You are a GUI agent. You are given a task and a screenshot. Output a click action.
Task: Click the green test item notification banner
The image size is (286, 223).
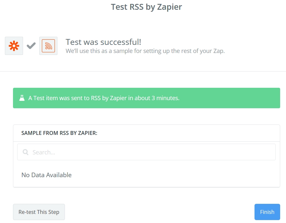tap(146, 98)
